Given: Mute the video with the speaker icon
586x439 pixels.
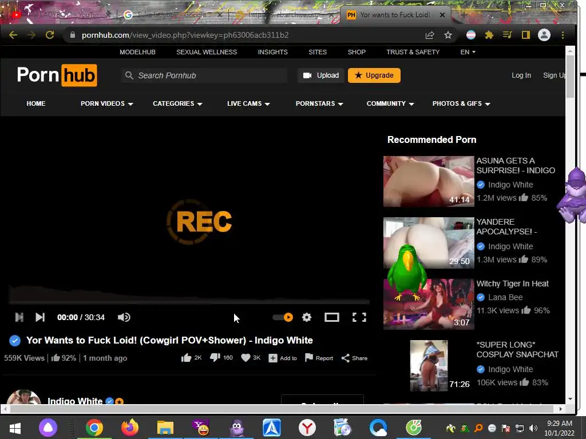Looking at the screenshot, I should click(x=124, y=317).
